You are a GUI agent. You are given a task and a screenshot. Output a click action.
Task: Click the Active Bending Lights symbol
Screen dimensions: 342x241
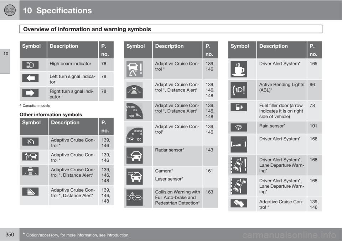pos(239,90)
